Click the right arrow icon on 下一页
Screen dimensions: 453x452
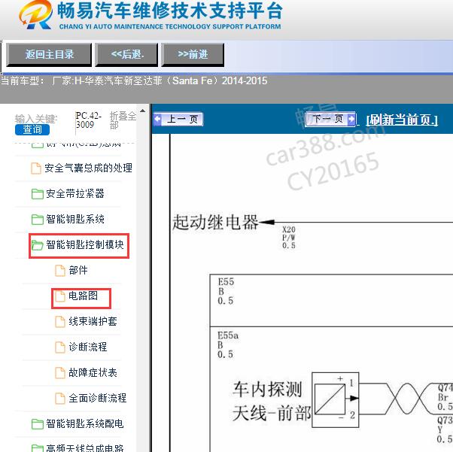tap(351, 119)
